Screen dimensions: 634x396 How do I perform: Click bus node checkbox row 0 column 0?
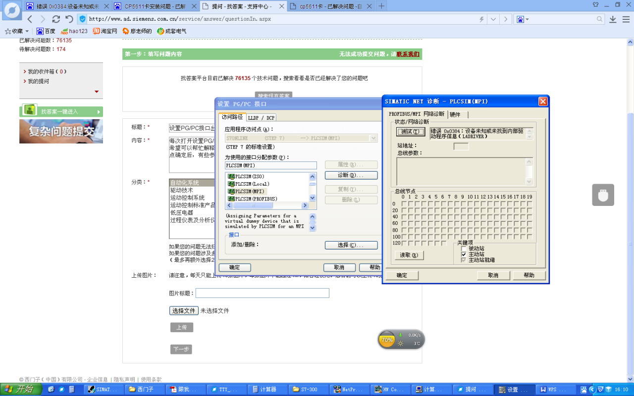404,203
